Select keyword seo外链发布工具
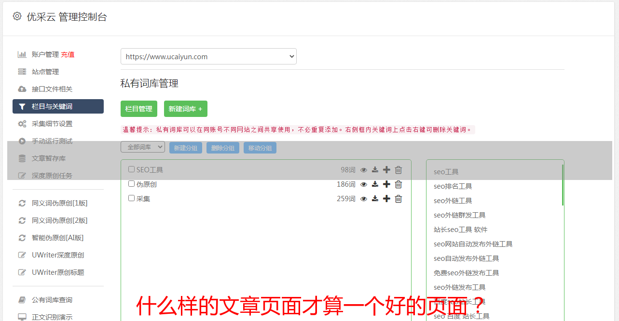The image size is (619, 321). tap(459, 287)
